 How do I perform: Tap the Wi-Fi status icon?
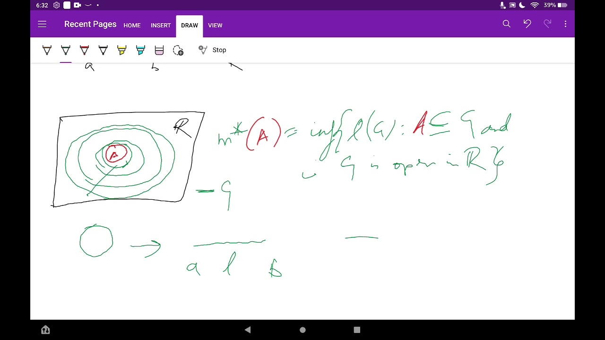[535, 5]
